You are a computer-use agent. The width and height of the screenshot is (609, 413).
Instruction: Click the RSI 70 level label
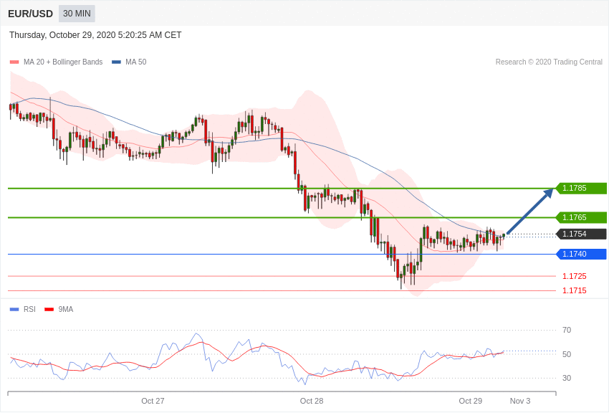click(567, 331)
